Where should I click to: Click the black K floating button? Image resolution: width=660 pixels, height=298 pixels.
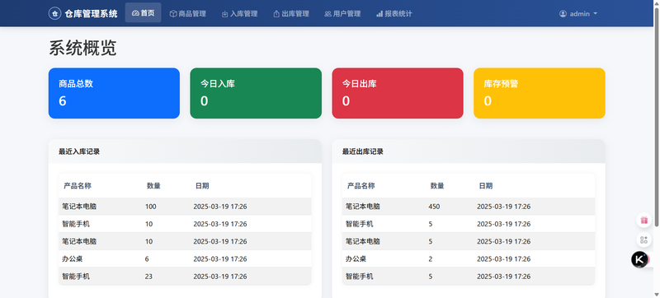[639, 259]
